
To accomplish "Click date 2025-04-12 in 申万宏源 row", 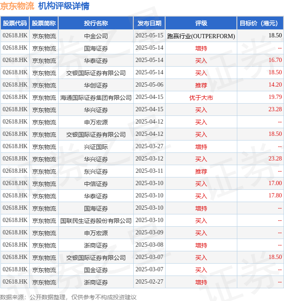I will [x=149, y=122].
